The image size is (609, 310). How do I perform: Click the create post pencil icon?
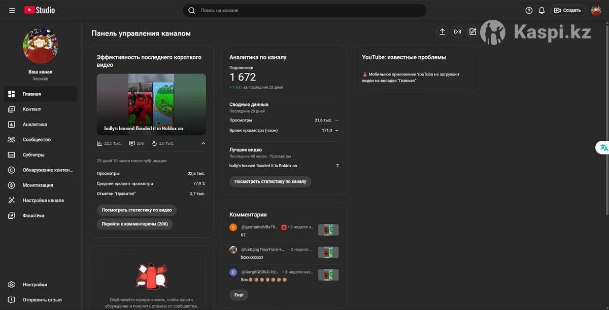[472, 32]
